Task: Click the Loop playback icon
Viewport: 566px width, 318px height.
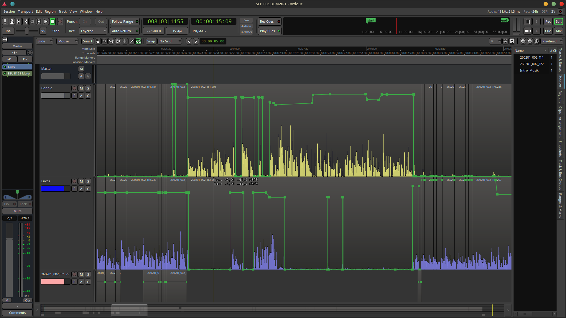Action: (x=32, y=21)
